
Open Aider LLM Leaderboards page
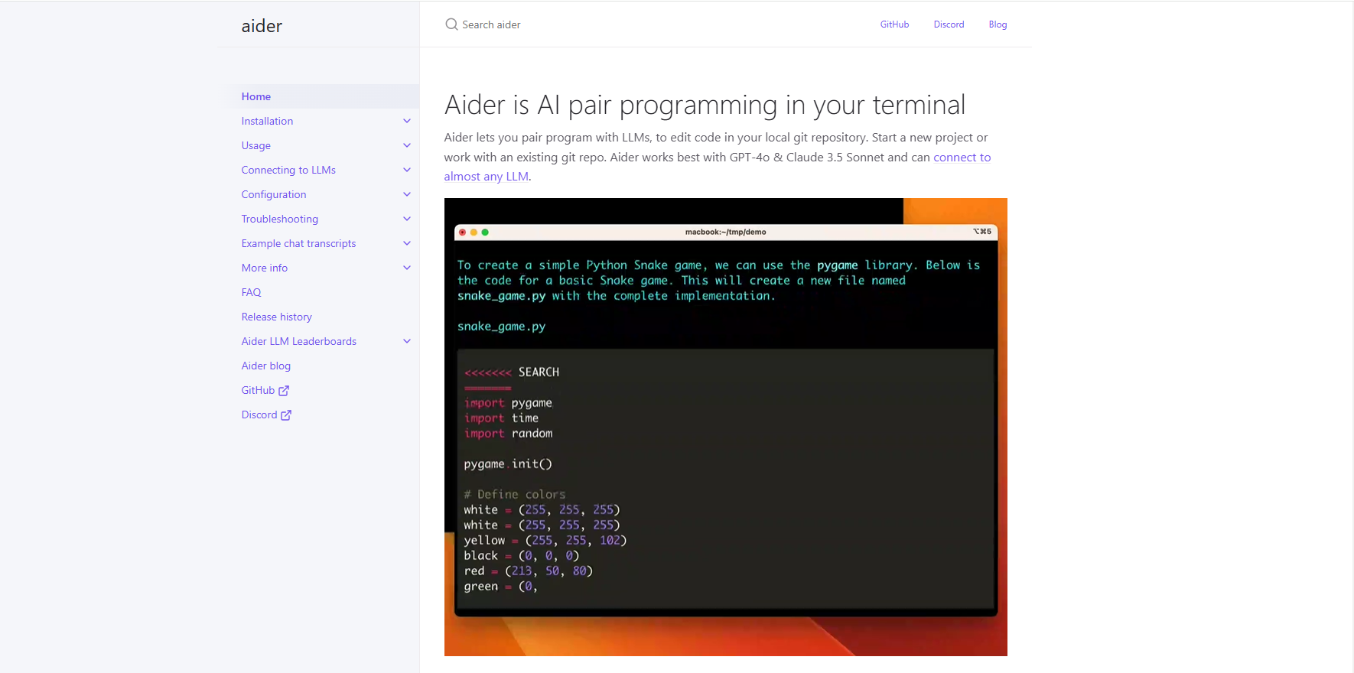[299, 341]
